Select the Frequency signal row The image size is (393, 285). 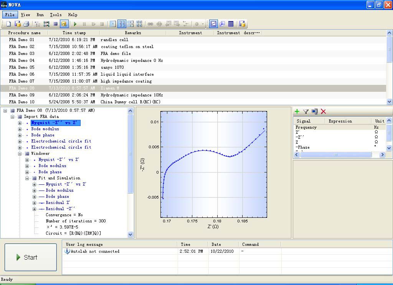tap(340, 127)
